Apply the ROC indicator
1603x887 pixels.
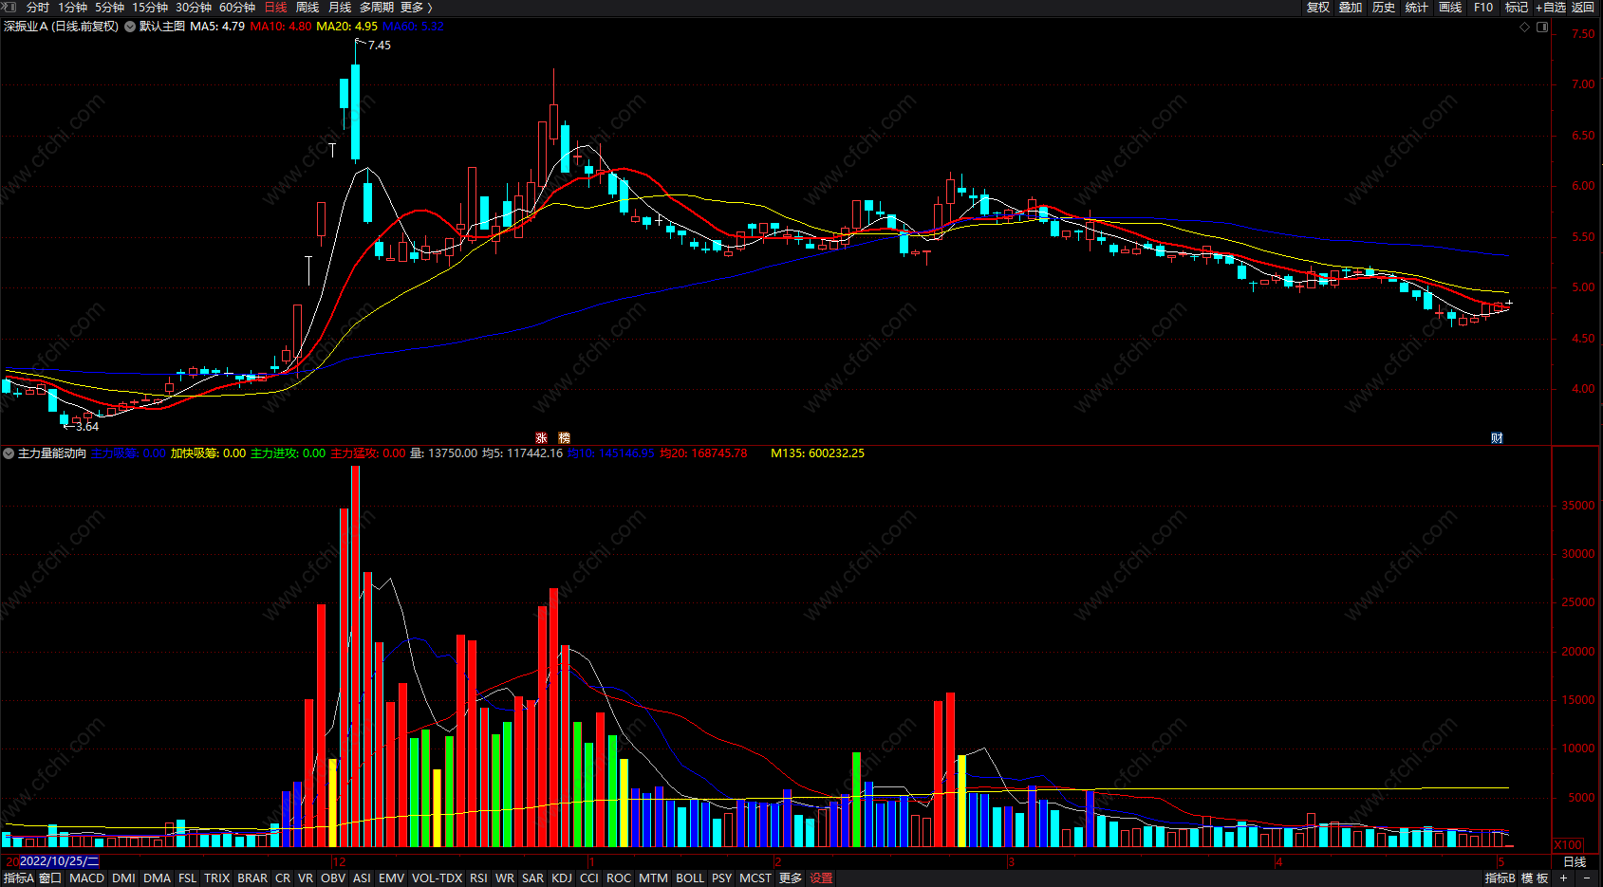click(x=619, y=878)
